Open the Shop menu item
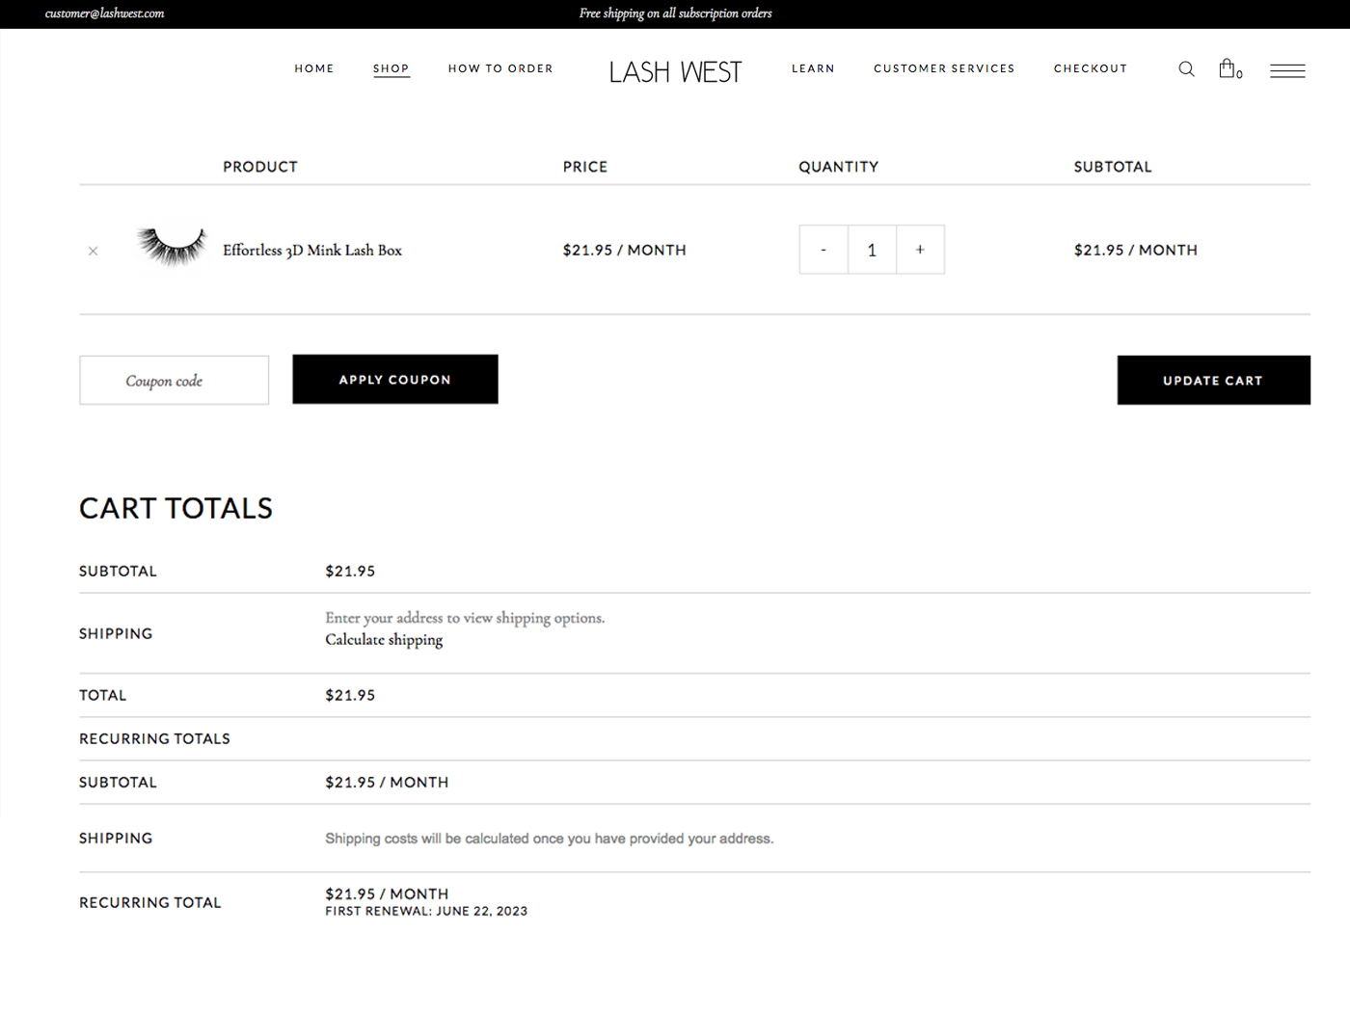 tap(391, 68)
